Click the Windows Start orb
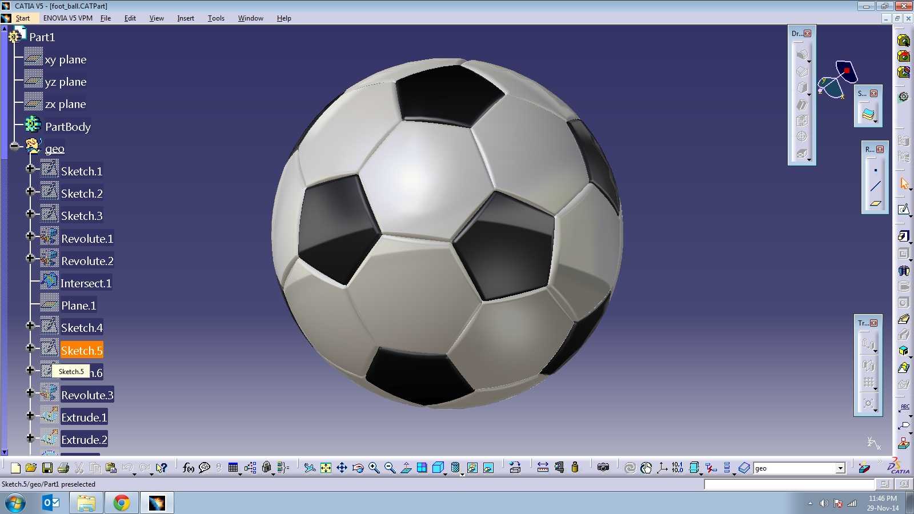Image resolution: width=914 pixels, height=514 pixels. pos(15,503)
